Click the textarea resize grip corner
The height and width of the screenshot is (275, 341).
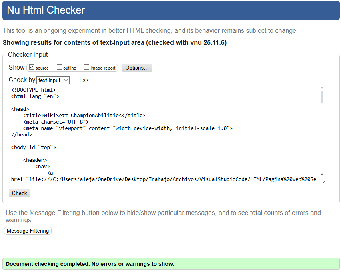click(x=323, y=181)
